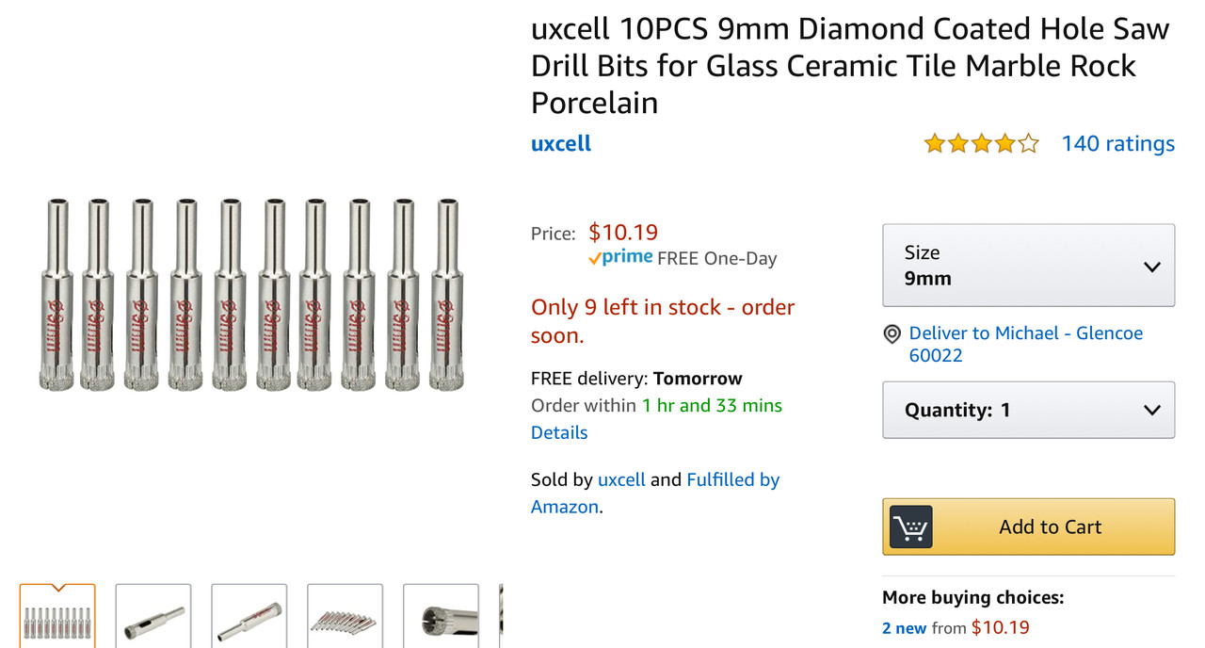Click the delivery Details link
This screenshot has height=648, width=1205.
click(559, 432)
